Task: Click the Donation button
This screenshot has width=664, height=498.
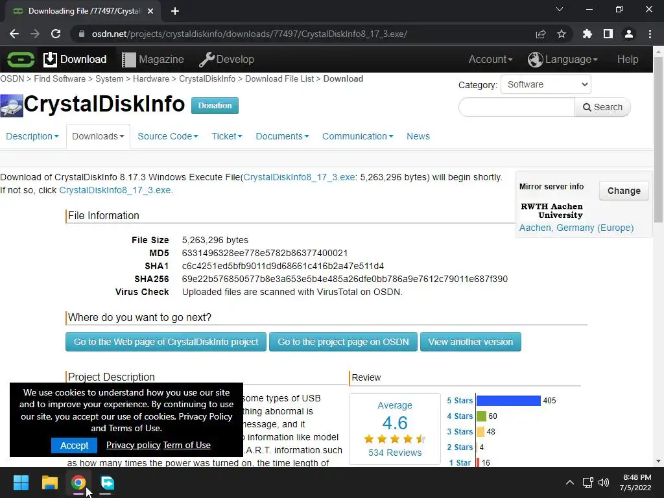Action: tap(215, 106)
